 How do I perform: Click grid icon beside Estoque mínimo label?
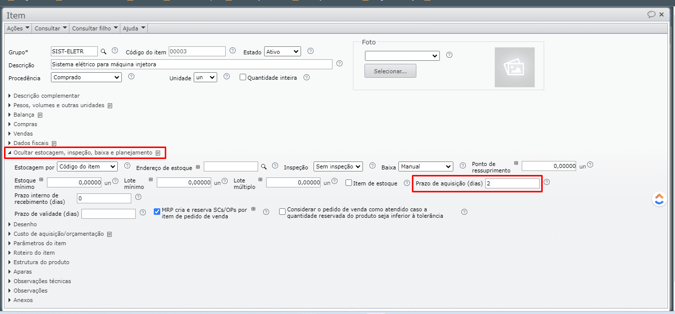coord(41,179)
